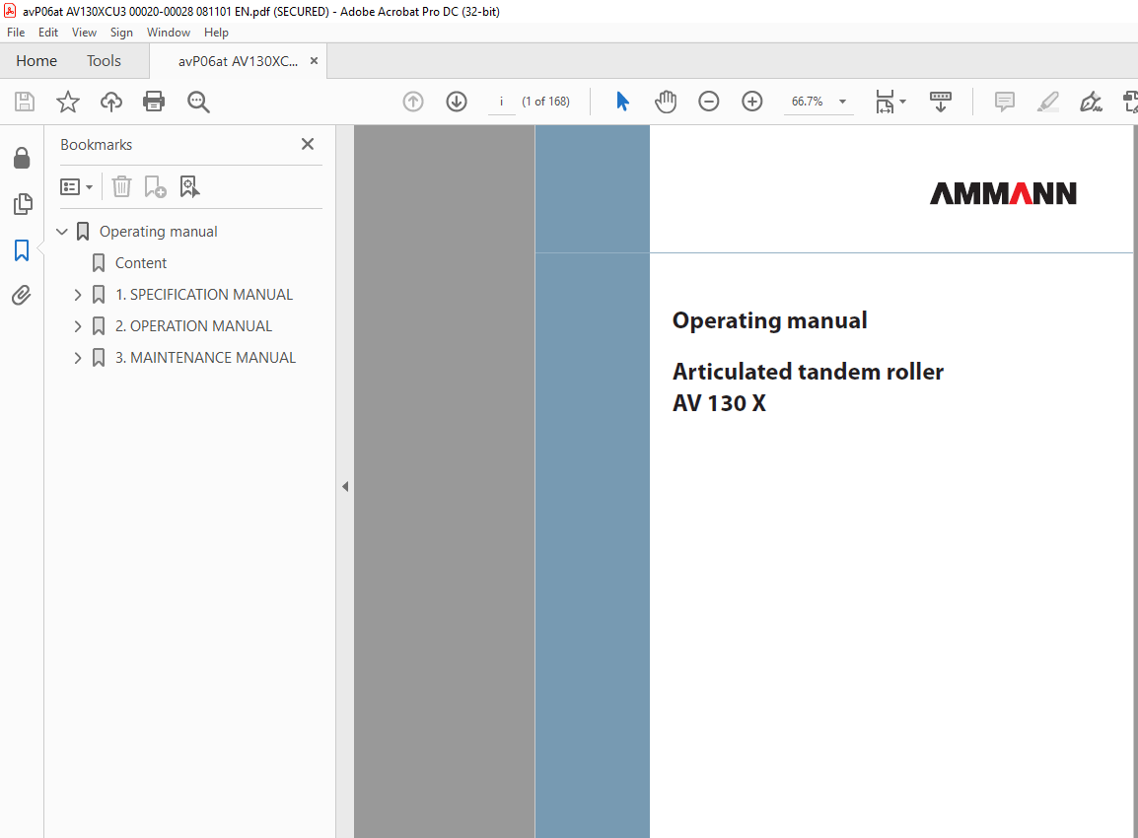Add file to starred with star icon
Image resolution: width=1138 pixels, height=838 pixels.
click(67, 102)
